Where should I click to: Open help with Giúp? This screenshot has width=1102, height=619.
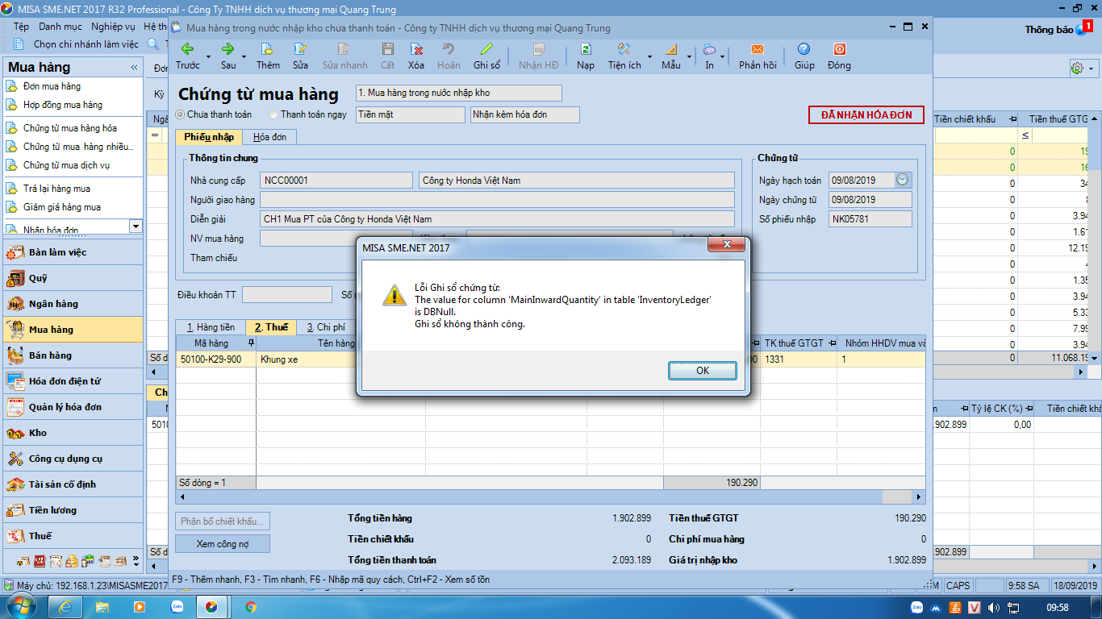click(804, 56)
